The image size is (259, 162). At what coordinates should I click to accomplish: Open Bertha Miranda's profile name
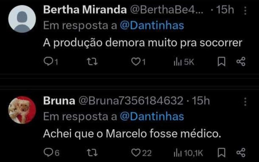click(82, 10)
